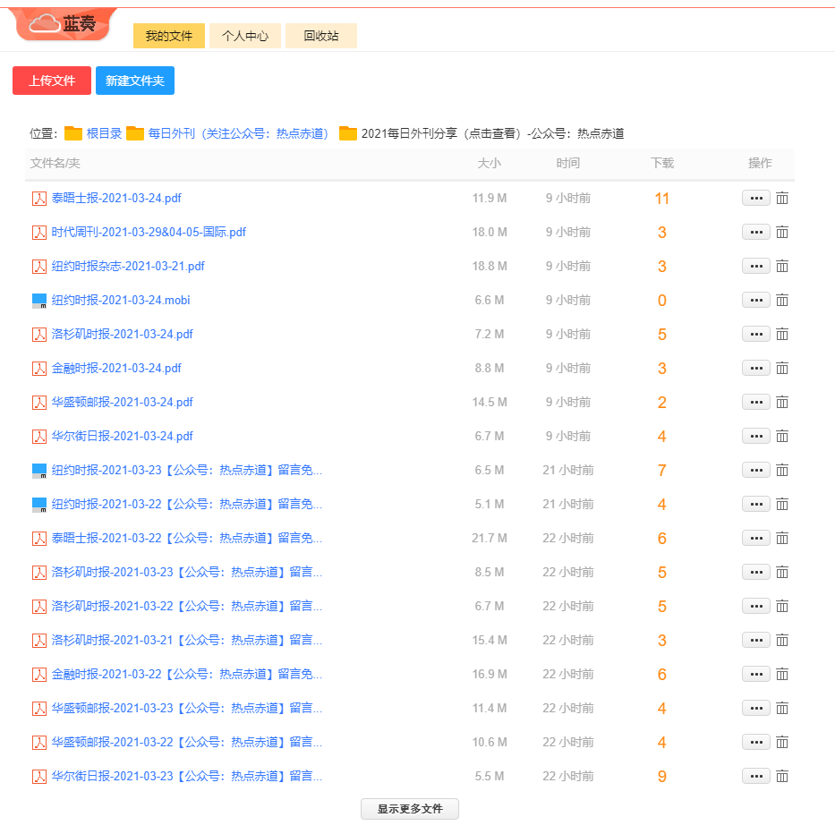Delete 金融时报-2021-03-22 file with trash icon

pos(781,674)
